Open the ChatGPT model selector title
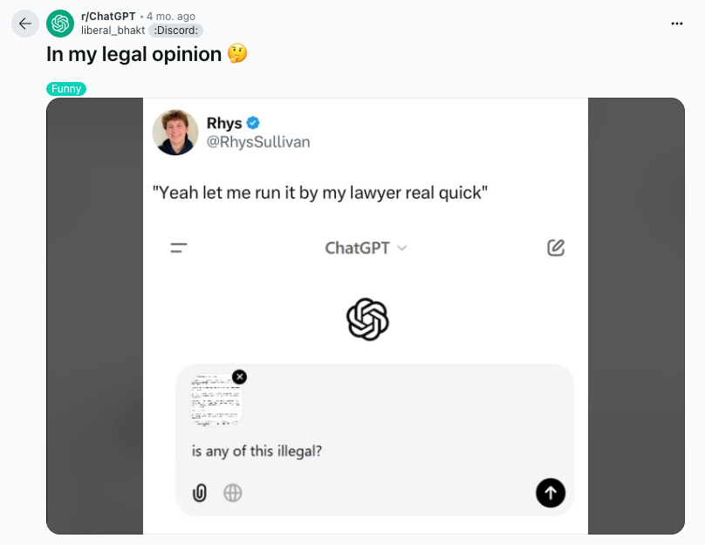Viewport: 705px width, 545px height. point(357,248)
